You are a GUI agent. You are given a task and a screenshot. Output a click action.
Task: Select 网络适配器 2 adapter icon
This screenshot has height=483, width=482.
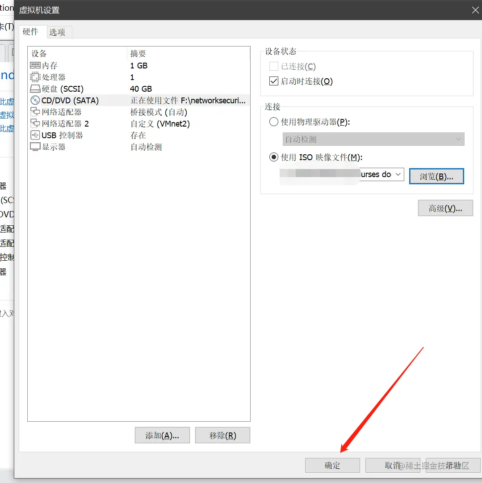point(35,123)
